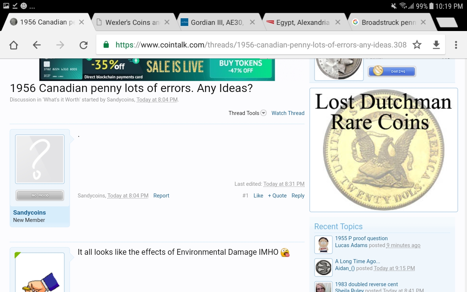Viewport: 467px width, 292px height.
Task: Bookmark this page with the star icon
Action: [x=417, y=45]
